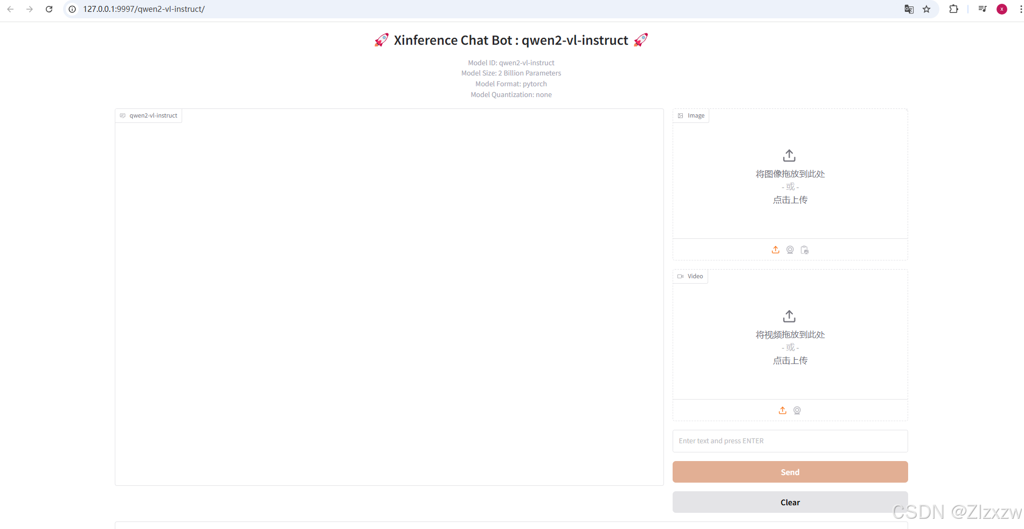The height and width of the screenshot is (529, 1024).
Task: Open media control icon
Action: point(983,9)
